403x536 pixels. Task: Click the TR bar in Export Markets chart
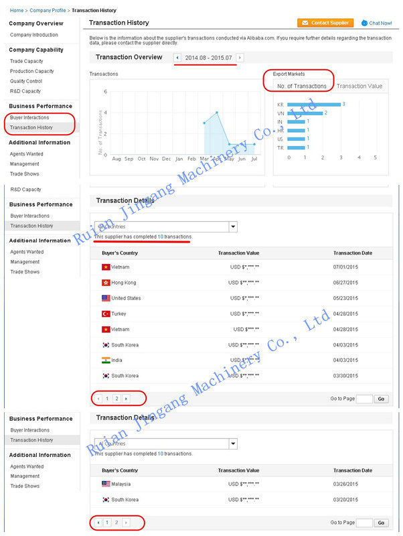296,147
